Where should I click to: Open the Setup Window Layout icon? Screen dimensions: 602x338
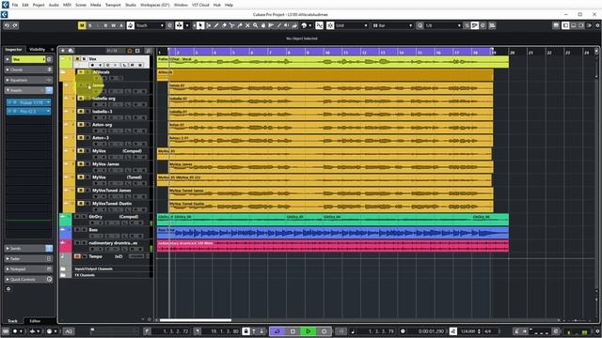[590, 25]
